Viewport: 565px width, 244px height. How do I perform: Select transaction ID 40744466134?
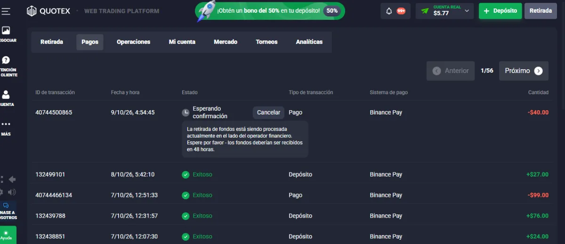(54, 195)
